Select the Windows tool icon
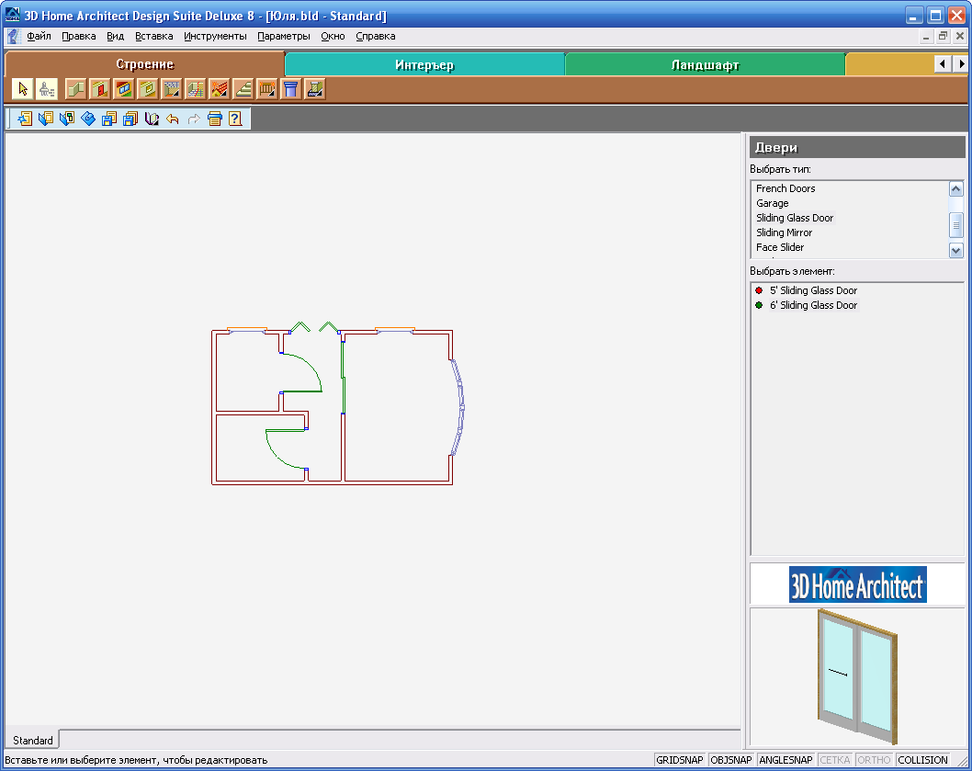Viewport: 972px width, 771px height. pos(123,89)
